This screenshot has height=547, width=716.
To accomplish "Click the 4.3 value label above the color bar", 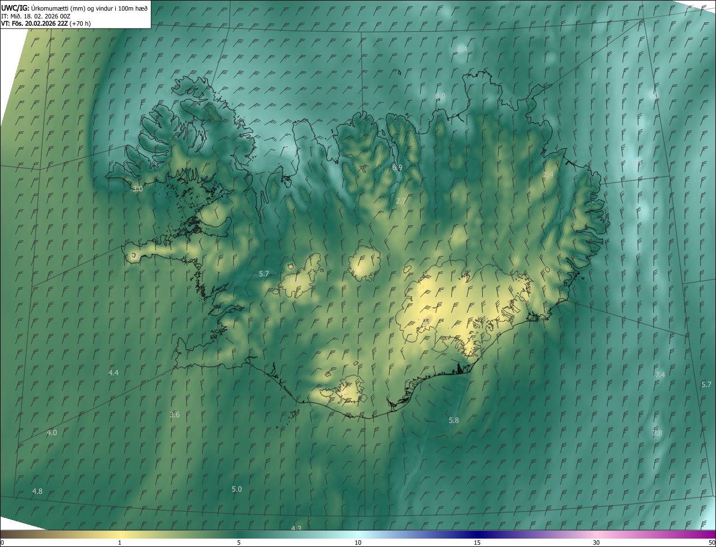I will [x=296, y=528].
